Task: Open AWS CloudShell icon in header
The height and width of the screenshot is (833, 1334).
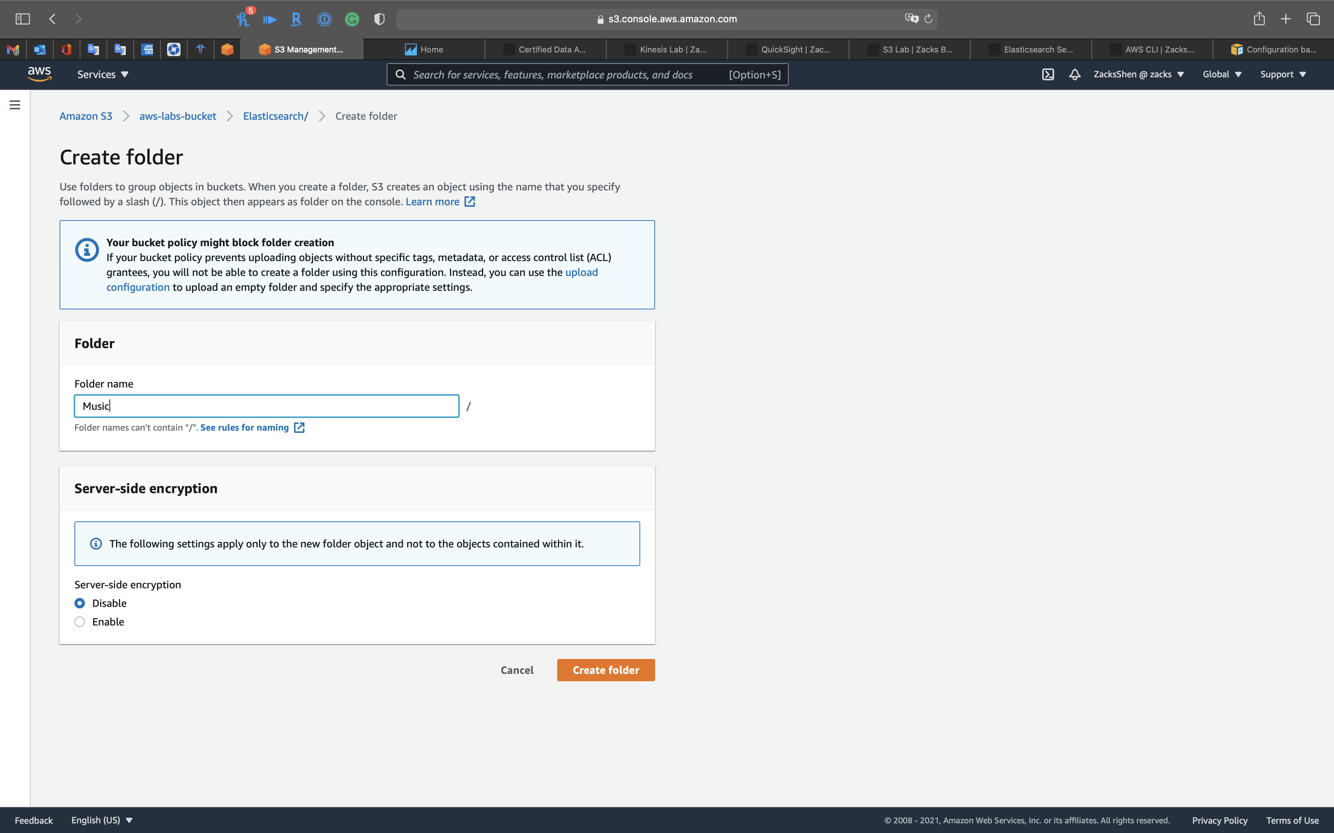Action: [1048, 74]
